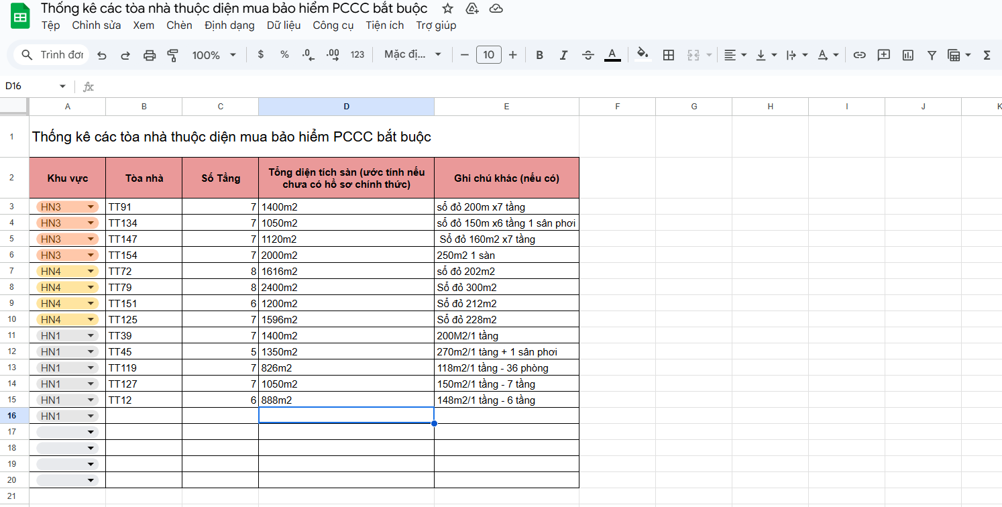The image size is (1002, 507).
Task: Open the Borders tool icon
Action: click(x=668, y=55)
